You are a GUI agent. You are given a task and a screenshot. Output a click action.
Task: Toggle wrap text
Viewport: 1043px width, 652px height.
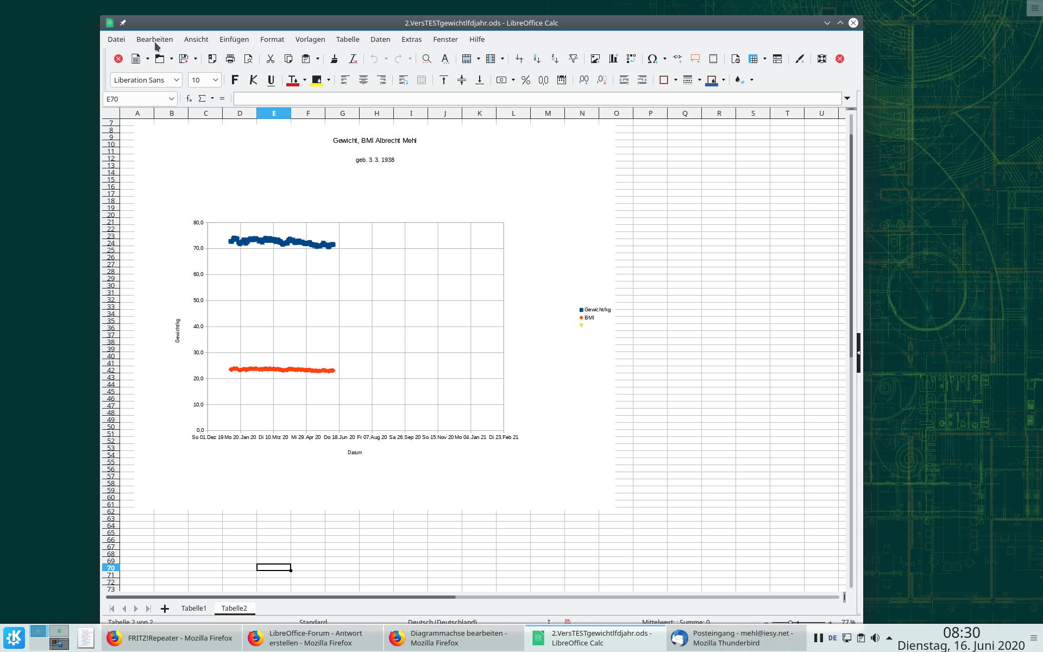(x=404, y=80)
